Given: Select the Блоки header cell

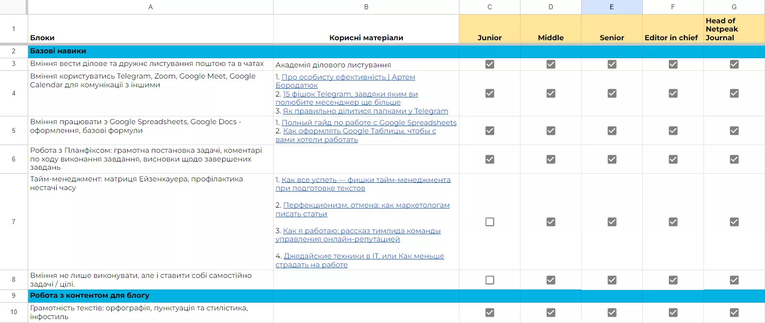Looking at the screenshot, I should 150,29.
